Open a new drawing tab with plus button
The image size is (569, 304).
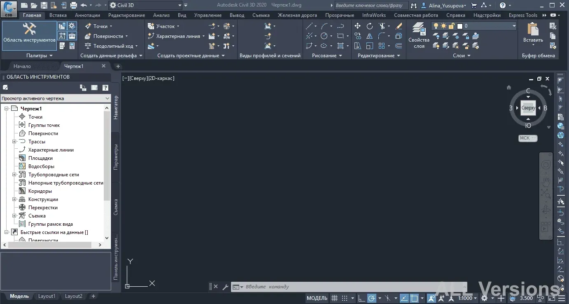(118, 66)
